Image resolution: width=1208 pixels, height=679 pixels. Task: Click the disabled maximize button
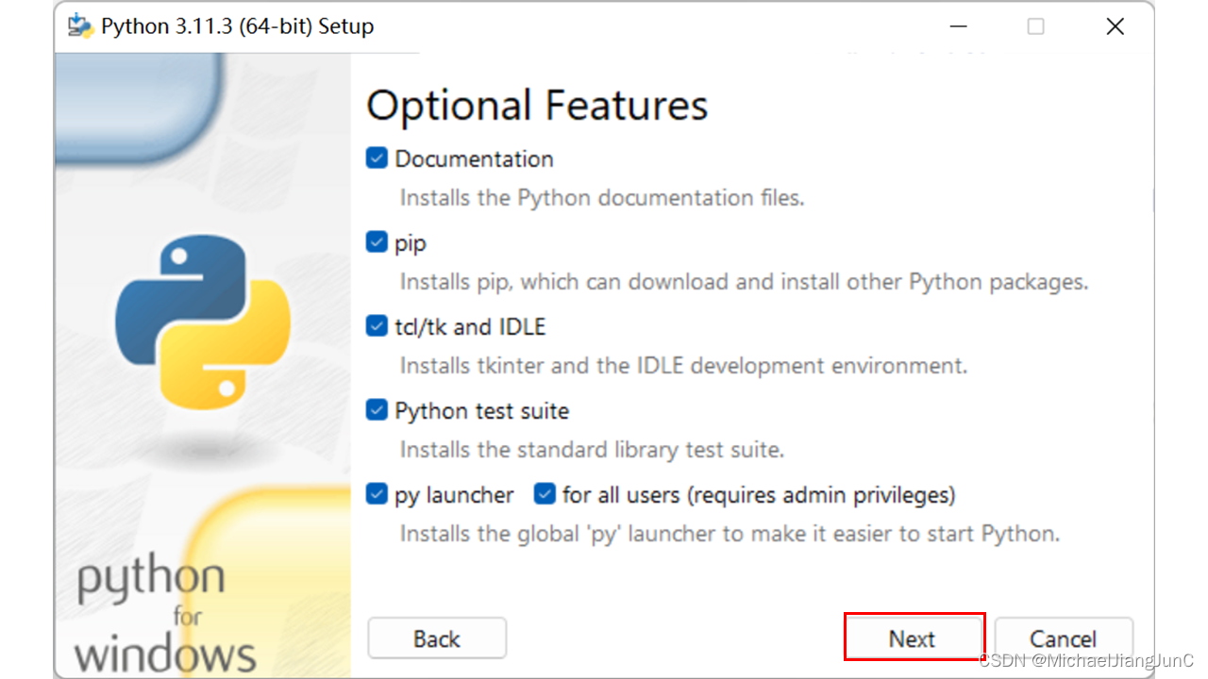click(x=1035, y=26)
